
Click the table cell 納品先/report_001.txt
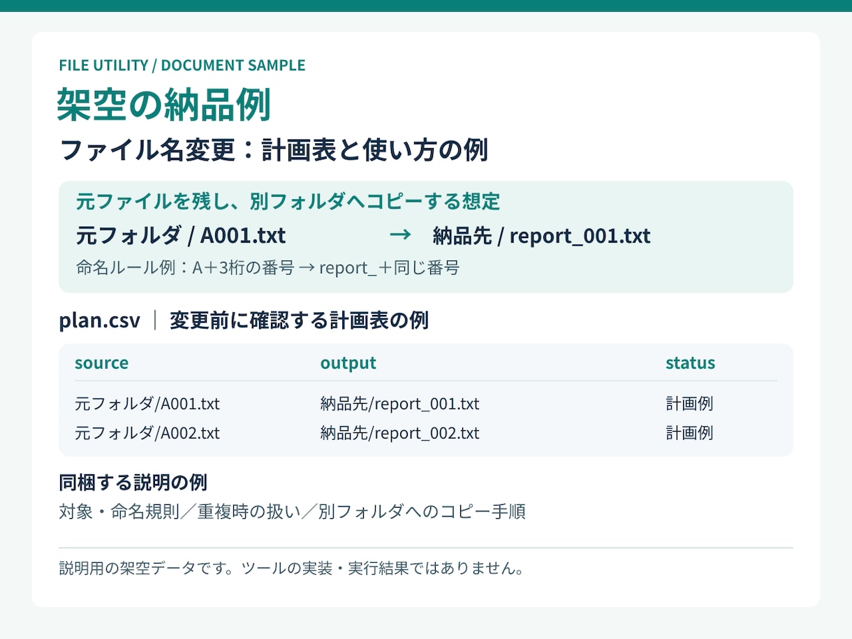pyautogui.click(x=400, y=404)
